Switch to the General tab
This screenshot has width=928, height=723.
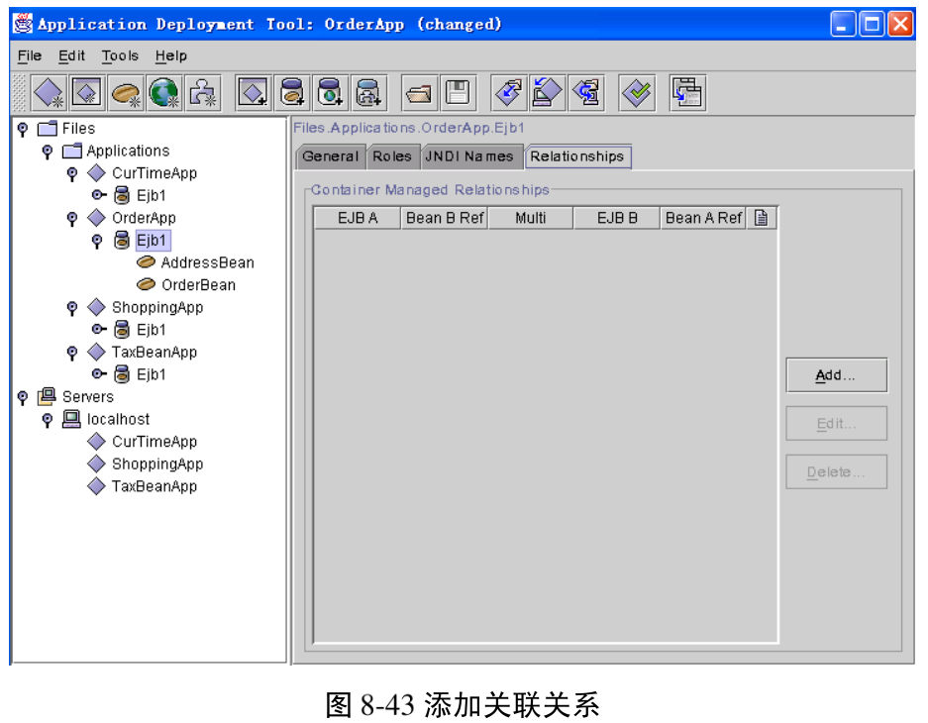click(330, 156)
